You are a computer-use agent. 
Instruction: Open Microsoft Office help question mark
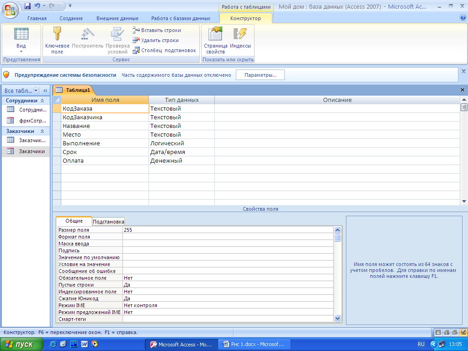[463, 18]
